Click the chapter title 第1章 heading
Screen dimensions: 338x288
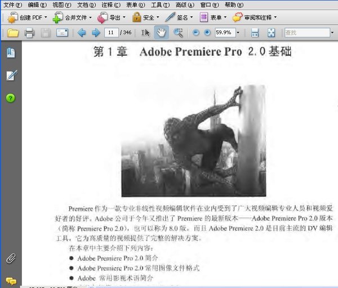192,52
